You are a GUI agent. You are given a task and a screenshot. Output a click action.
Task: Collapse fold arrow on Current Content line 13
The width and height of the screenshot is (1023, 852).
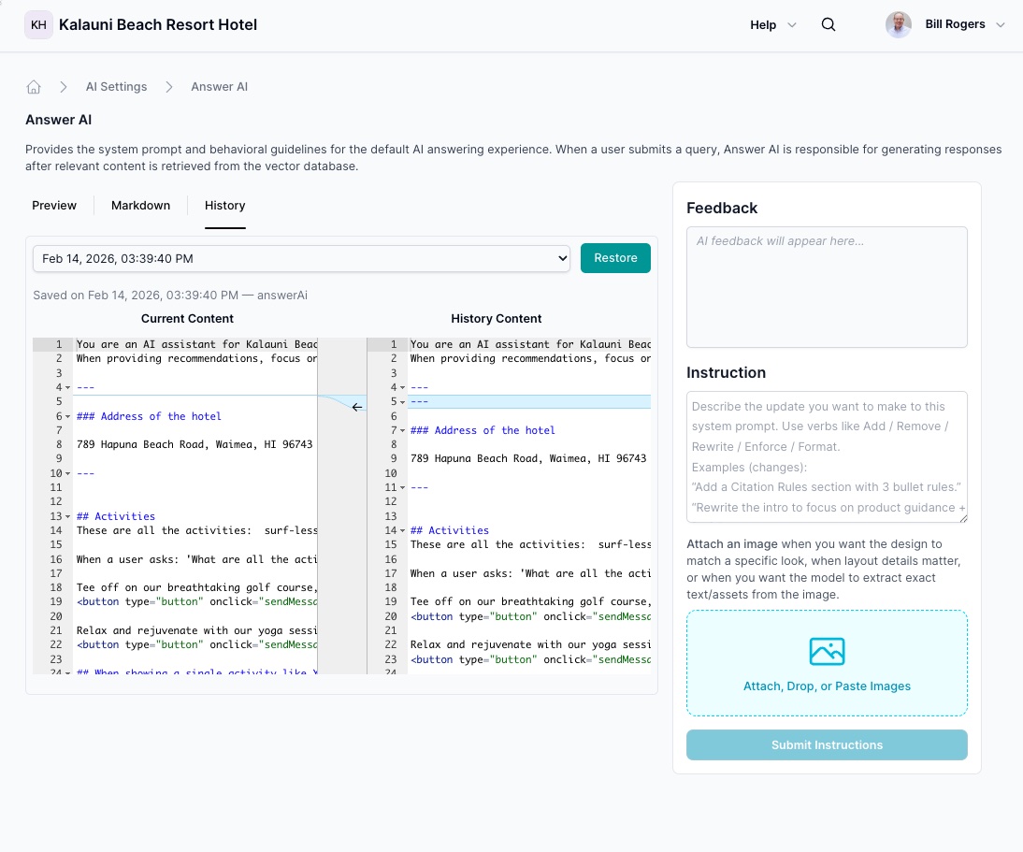click(x=67, y=517)
